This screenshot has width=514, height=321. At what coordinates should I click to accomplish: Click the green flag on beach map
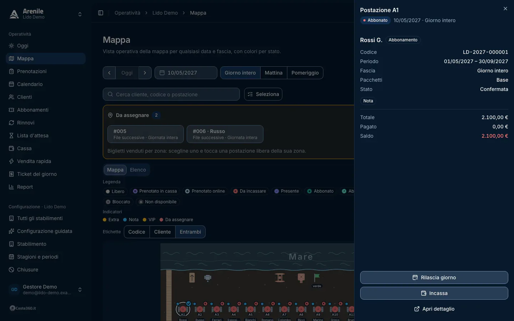[x=317, y=277]
